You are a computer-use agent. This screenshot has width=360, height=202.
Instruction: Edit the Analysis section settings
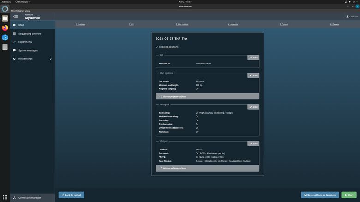coord(253,107)
